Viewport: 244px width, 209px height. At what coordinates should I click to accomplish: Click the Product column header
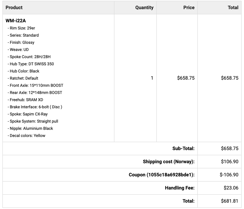coord(14,8)
